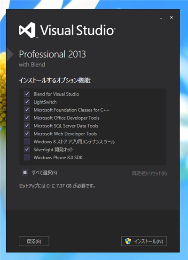The width and height of the screenshot is (188, 260).
Task: Enable Windows 8 ストア アプリ用メンテナンス ツール checkbox
Action: (x=27, y=141)
